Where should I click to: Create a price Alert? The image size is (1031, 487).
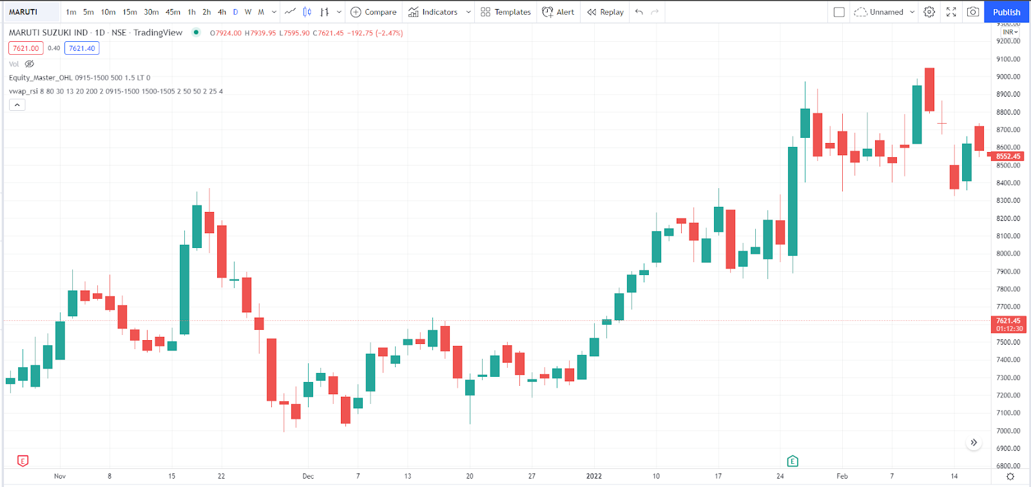click(x=558, y=12)
